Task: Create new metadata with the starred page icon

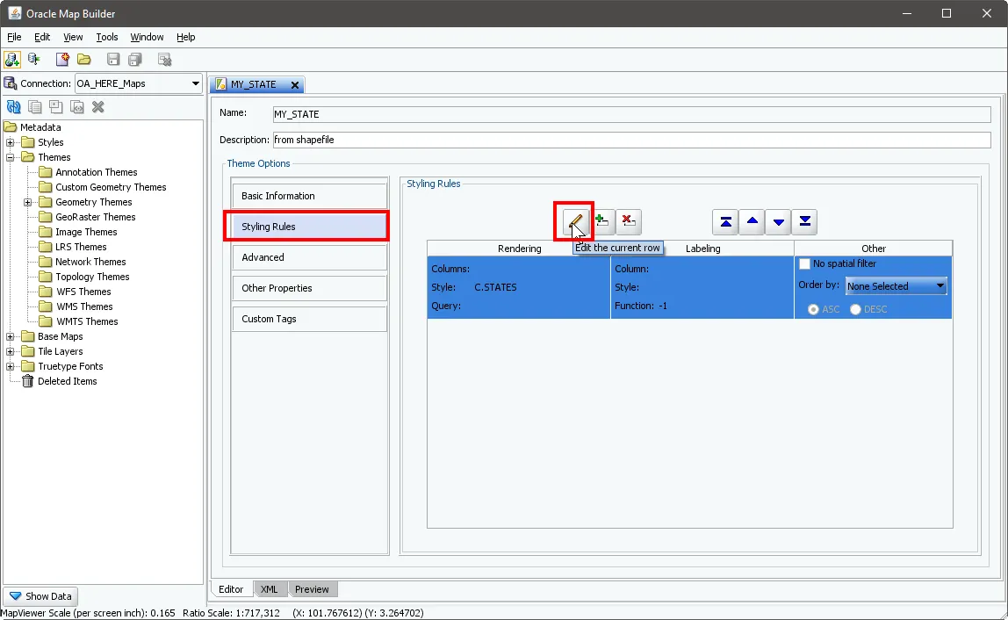Action: tap(62, 59)
